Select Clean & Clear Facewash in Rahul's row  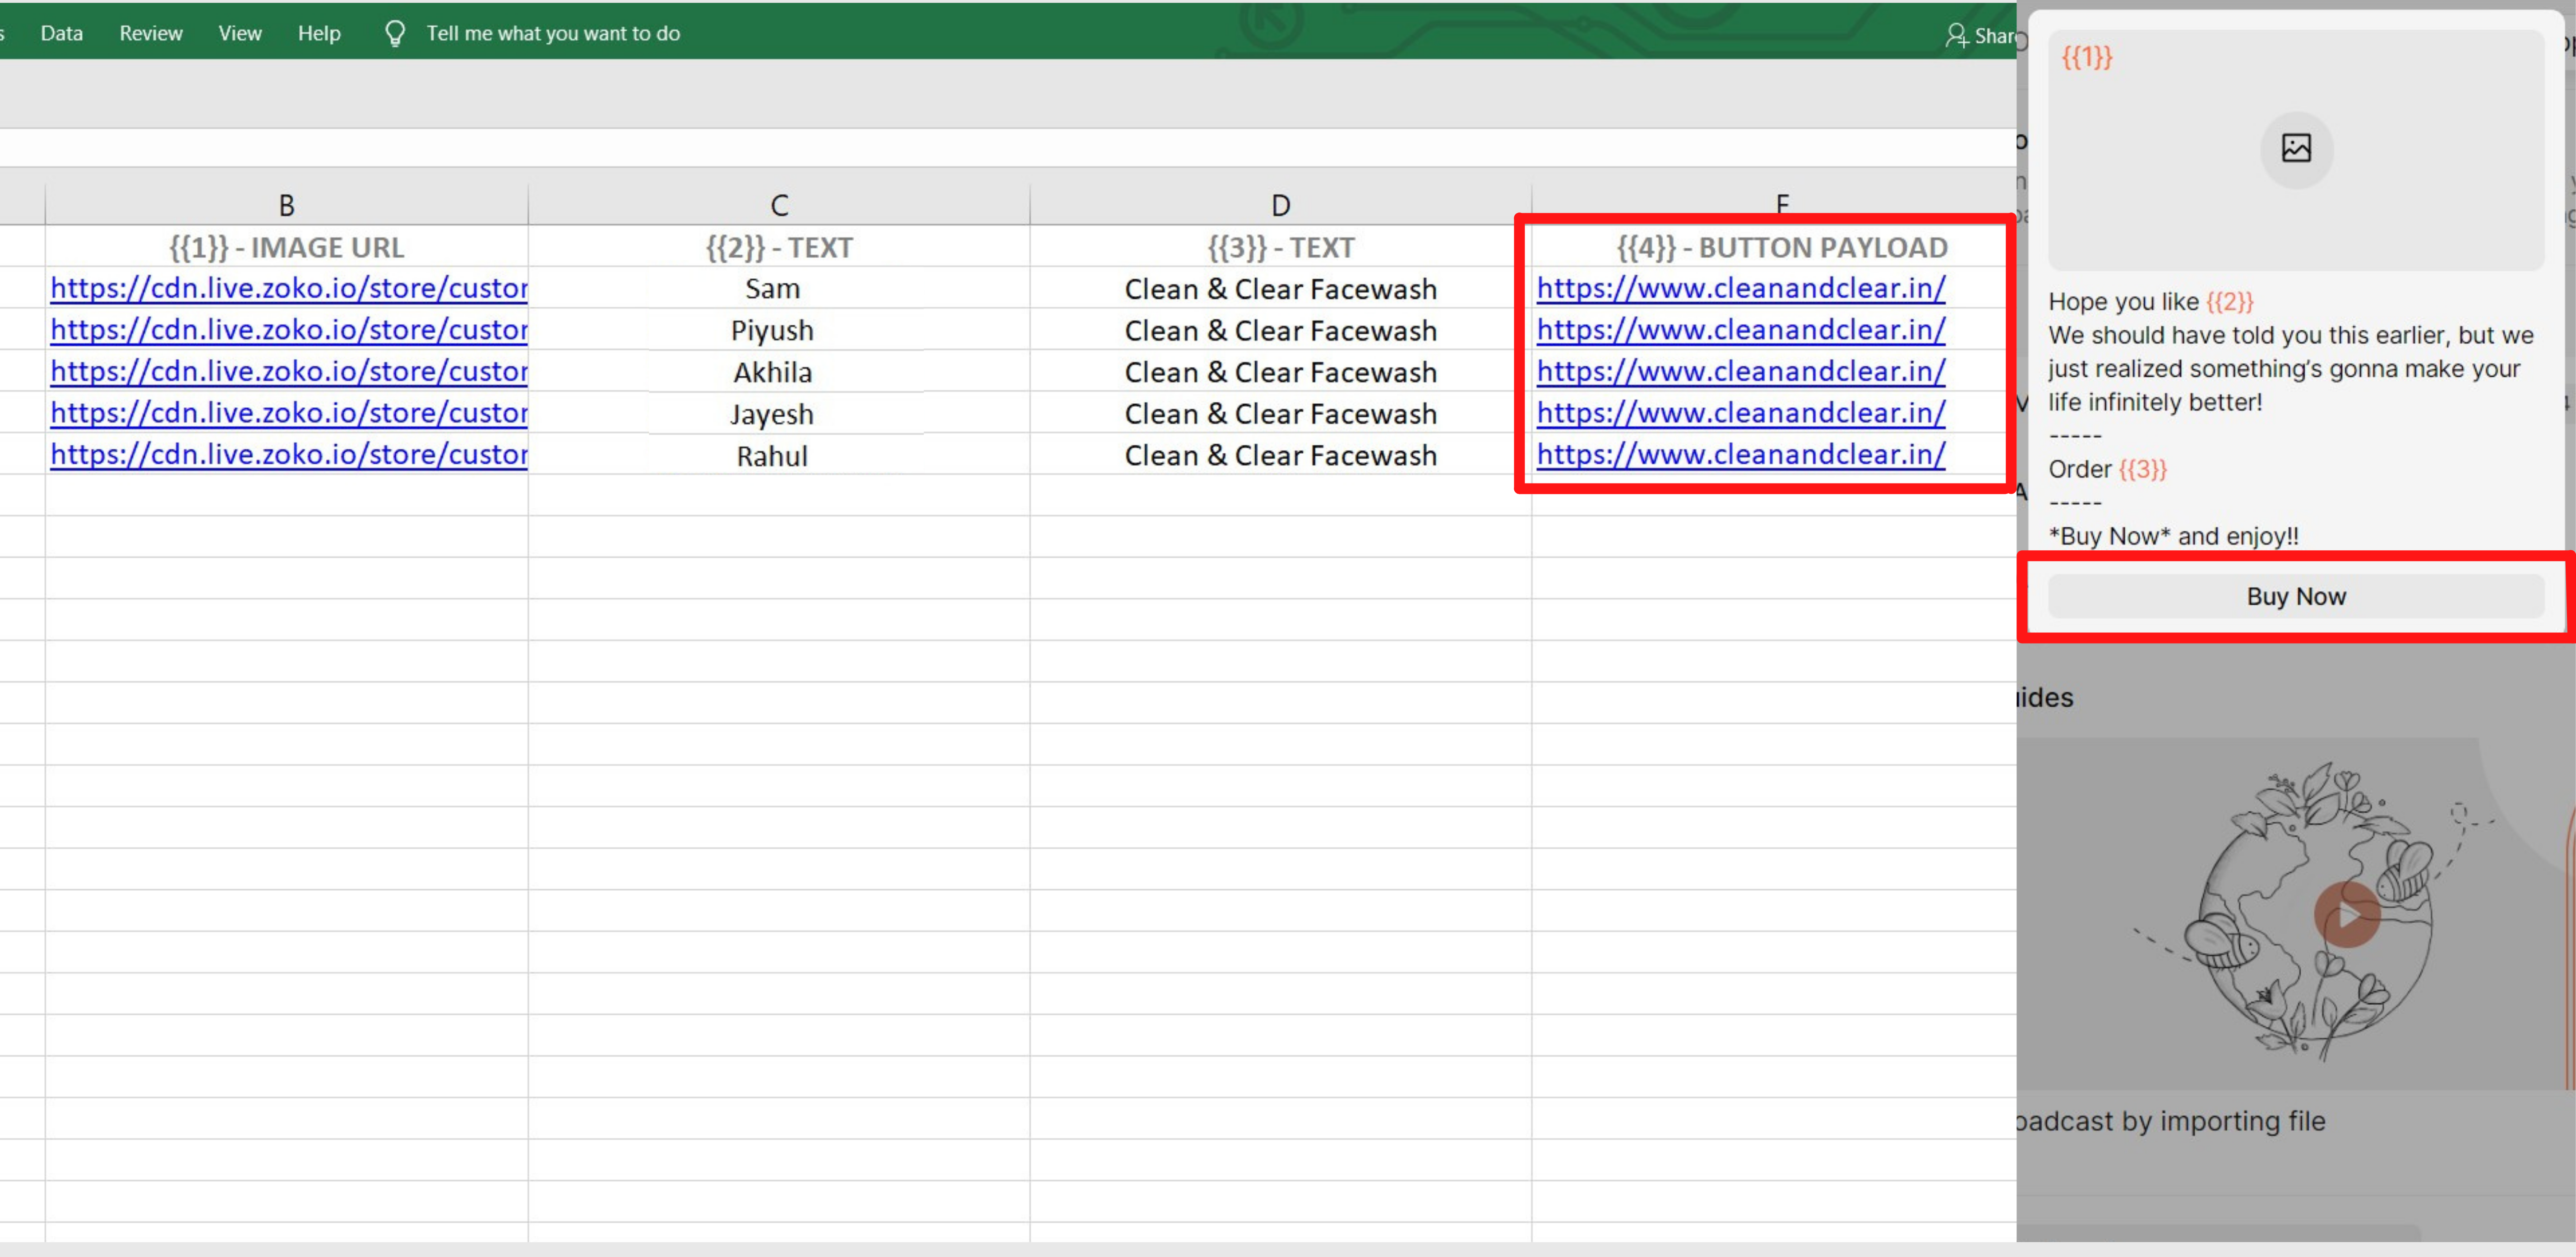(x=1280, y=455)
